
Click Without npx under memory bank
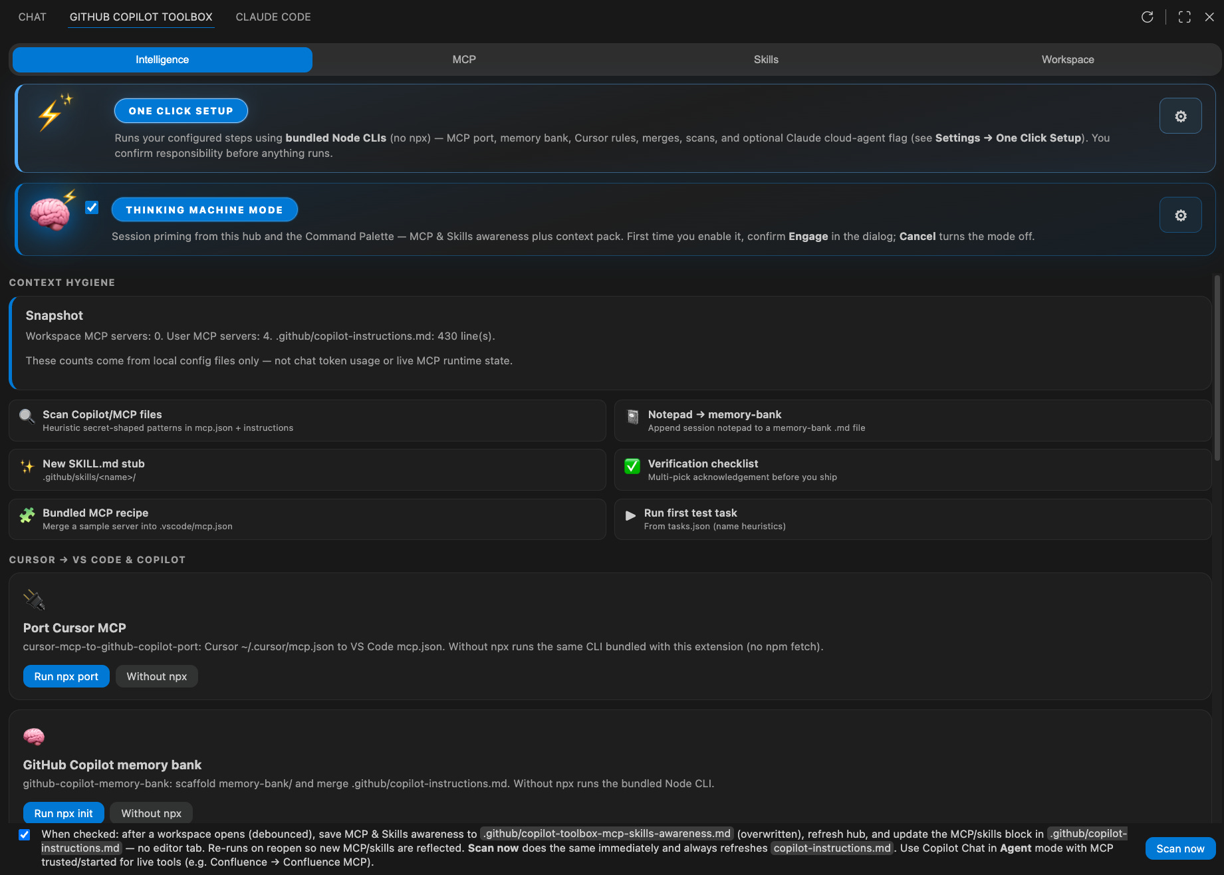pyautogui.click(x=151, y=813)
